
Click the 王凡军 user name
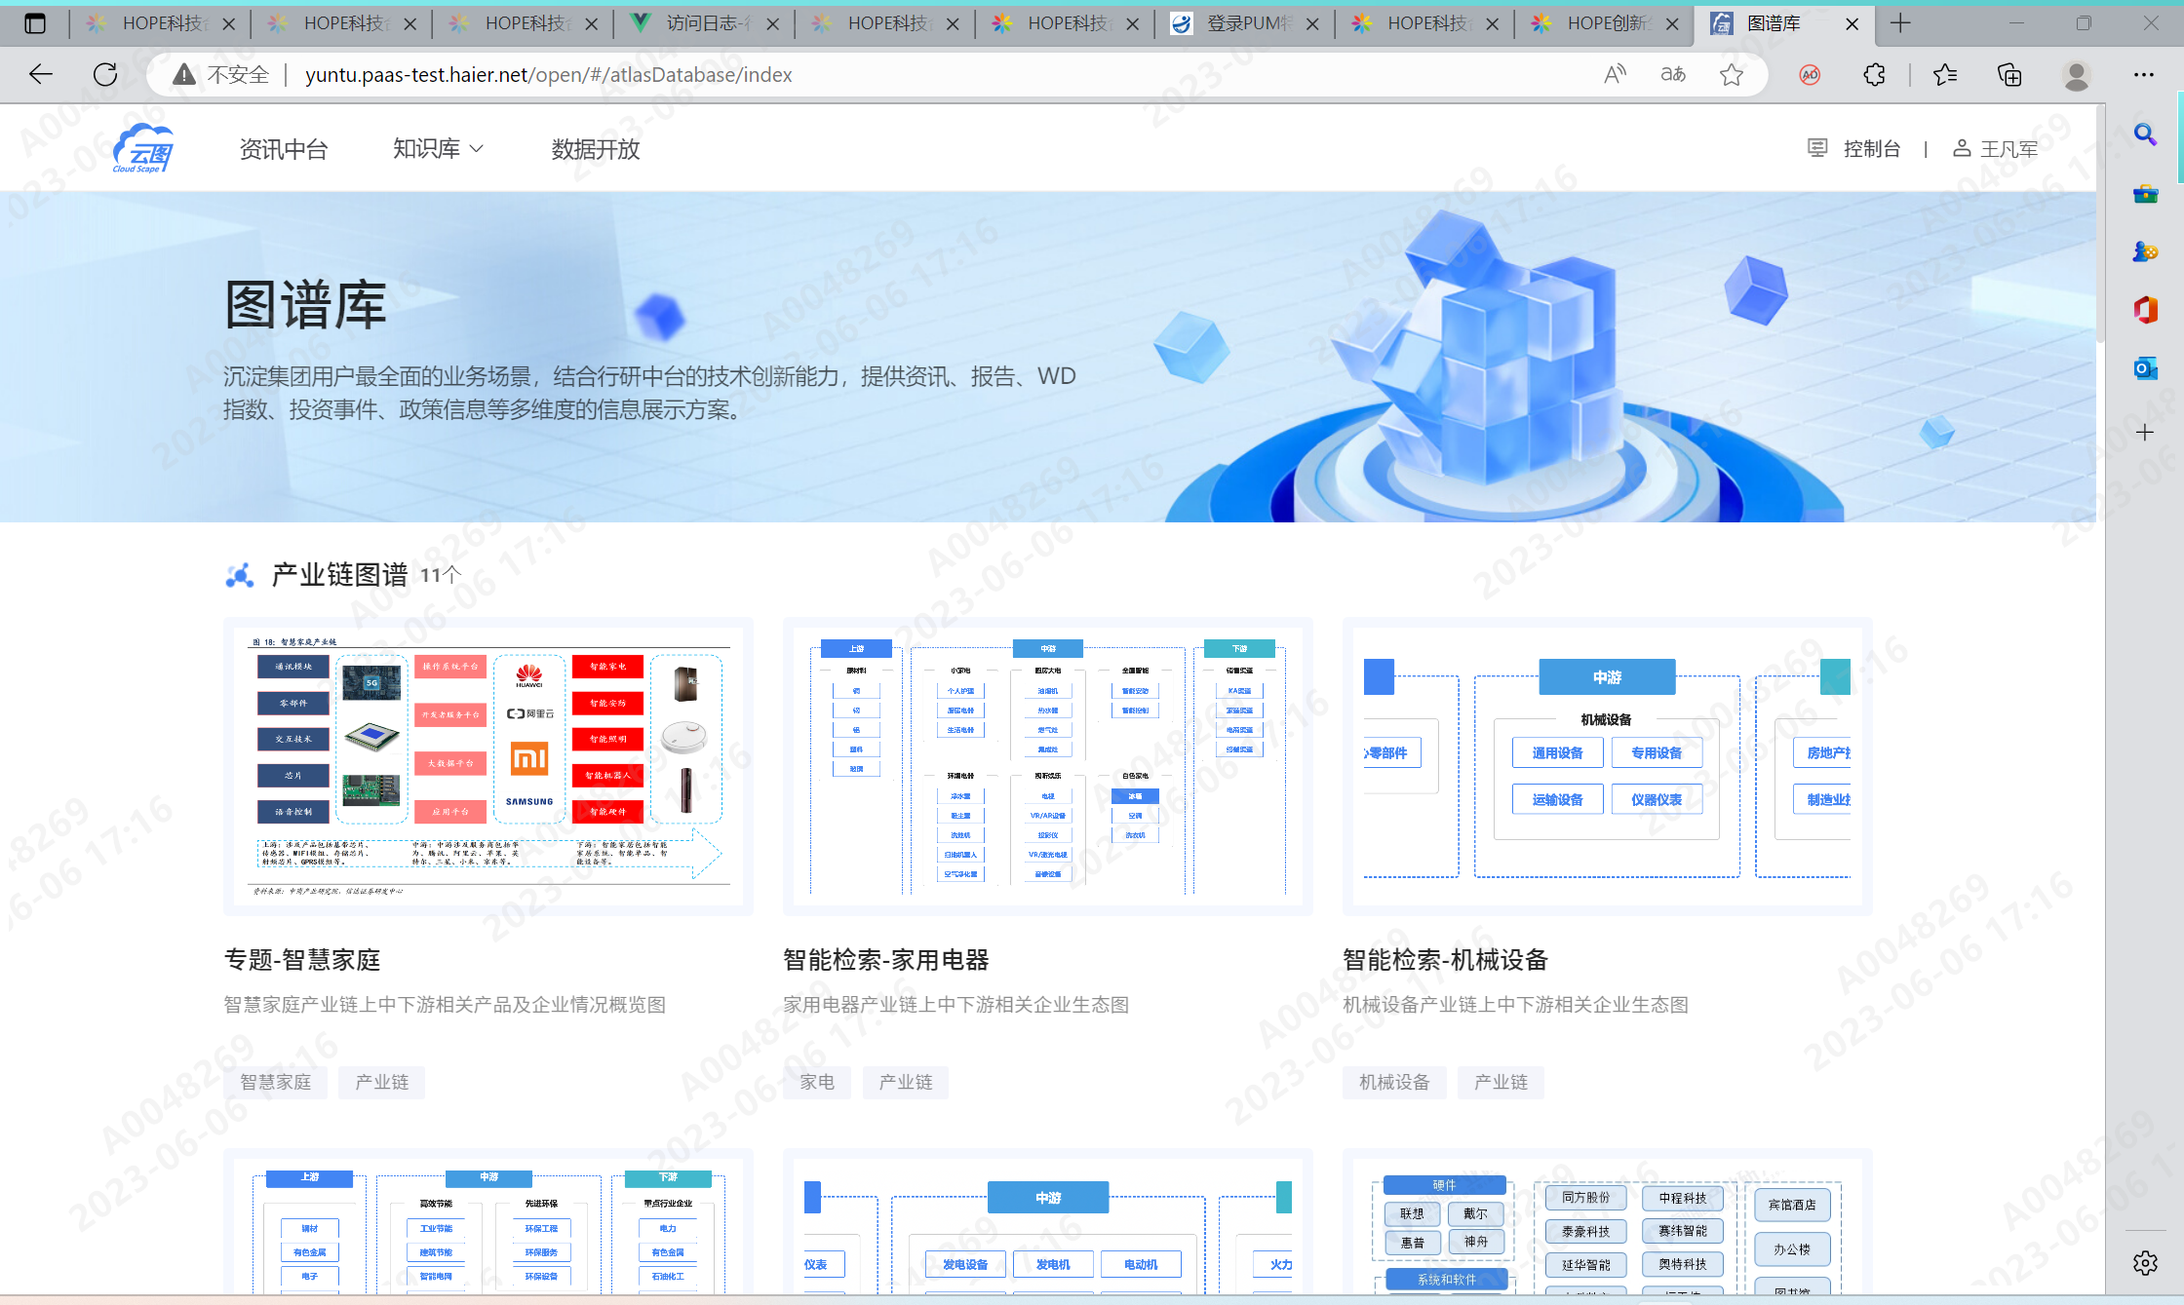[2009, 149]
